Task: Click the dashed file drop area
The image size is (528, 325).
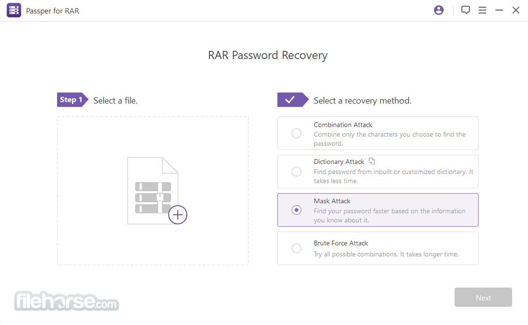Action: [153, 191]
